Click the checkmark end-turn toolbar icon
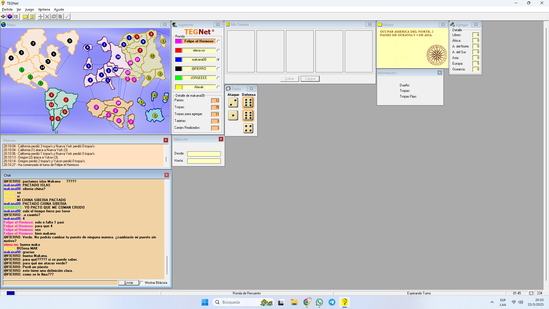 (x=67, y=17)
